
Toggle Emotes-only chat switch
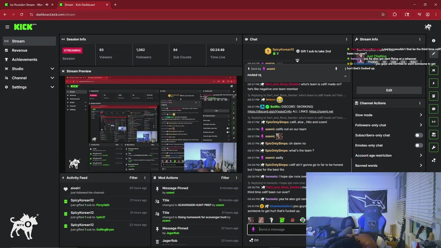pyautogui.click(x=419, y=145)
